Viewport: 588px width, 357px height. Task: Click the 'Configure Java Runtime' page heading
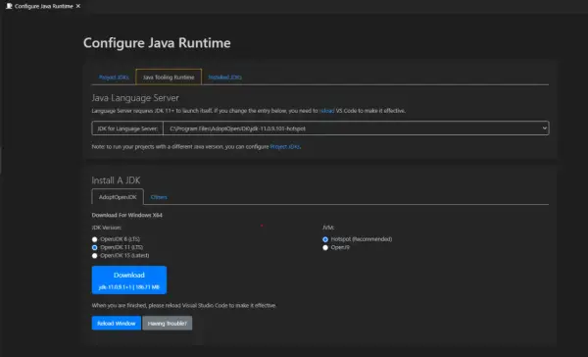[157, 43]
